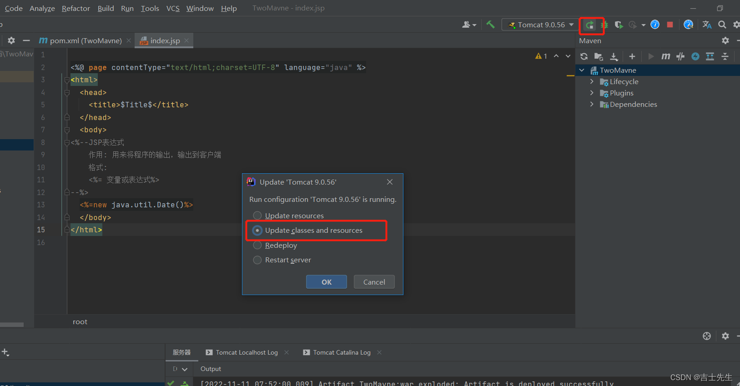
Task: Open the Refactor menu
Action: coord(76,8)
